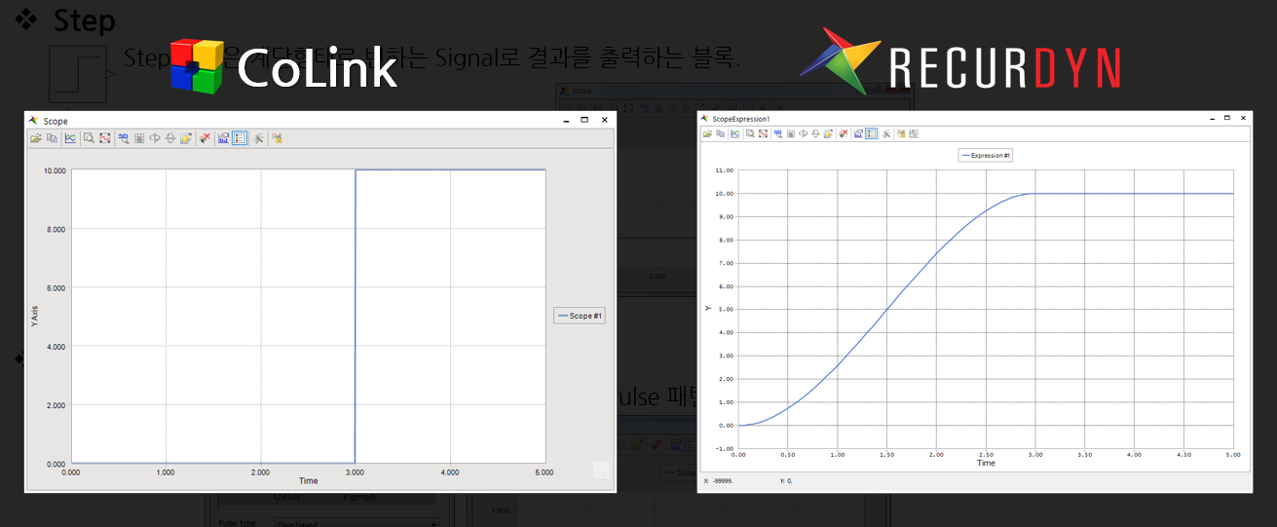Select zoom box tool in ScopeExpression1 toolbar
The image size is (1277, 527).
tap(749, 133)
